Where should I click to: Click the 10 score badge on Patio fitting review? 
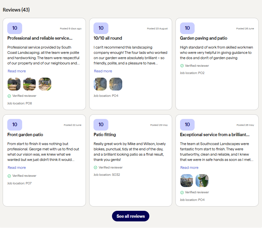(x=101, y=125)
